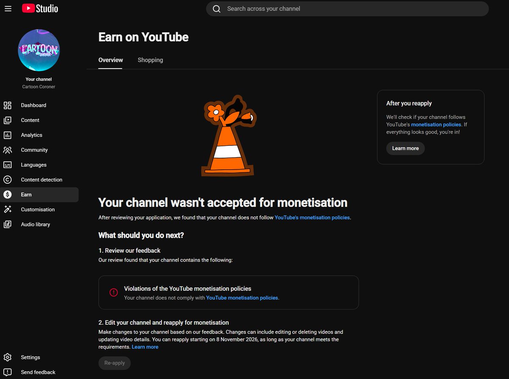Open YouTube's monetisation policies link under heading

coord(312,217)
